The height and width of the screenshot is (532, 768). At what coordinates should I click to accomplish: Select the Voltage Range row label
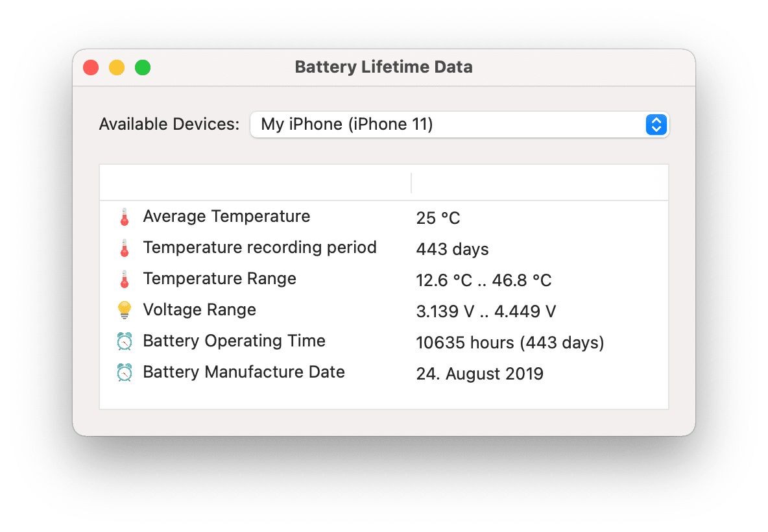point(199,309)
